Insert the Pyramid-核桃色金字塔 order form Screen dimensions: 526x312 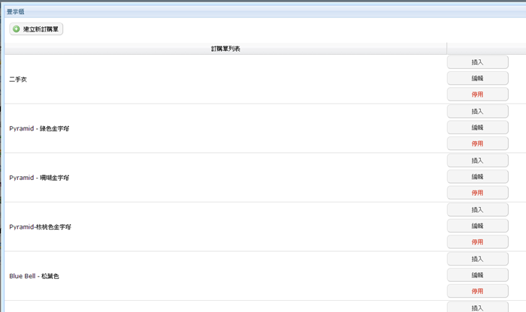pos(478,210)
